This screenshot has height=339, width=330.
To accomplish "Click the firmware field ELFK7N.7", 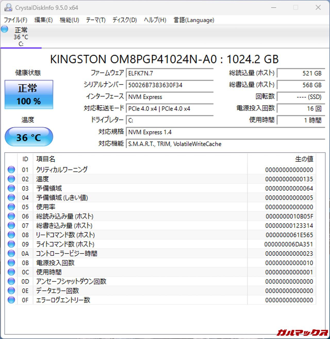I will (x=170, y=73).
